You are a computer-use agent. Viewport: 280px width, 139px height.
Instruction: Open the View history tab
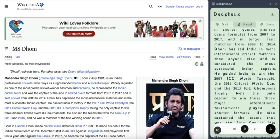(x=184, y=57)
